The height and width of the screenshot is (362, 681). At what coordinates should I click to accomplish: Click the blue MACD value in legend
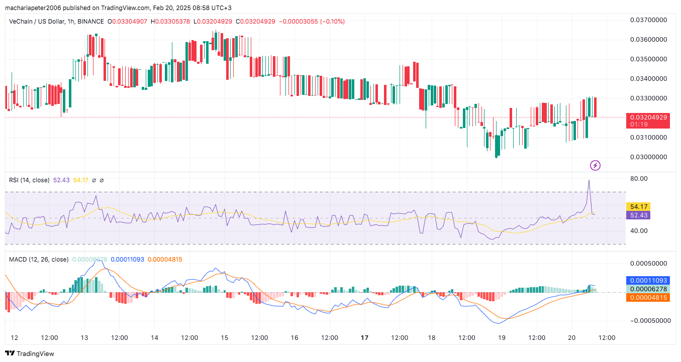(127, 260)
